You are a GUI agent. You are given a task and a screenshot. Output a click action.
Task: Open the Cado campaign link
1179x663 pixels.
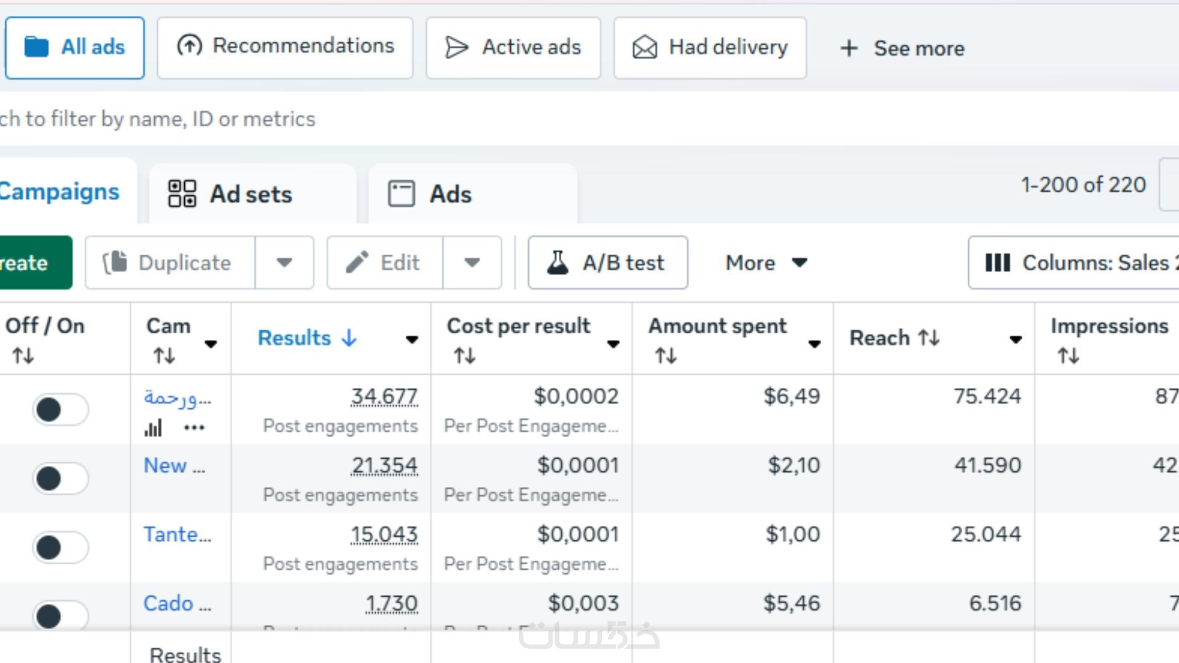(168, 603)
